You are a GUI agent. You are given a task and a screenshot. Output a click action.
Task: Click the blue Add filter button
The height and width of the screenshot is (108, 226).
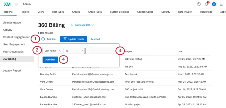pyautogui.click(x=50, y=60)
